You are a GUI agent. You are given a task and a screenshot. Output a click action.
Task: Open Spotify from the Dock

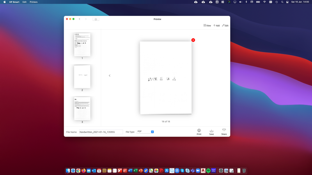point(208,171)
